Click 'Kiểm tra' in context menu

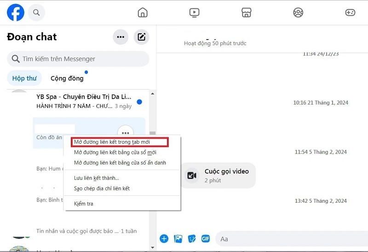coord(83,204)
